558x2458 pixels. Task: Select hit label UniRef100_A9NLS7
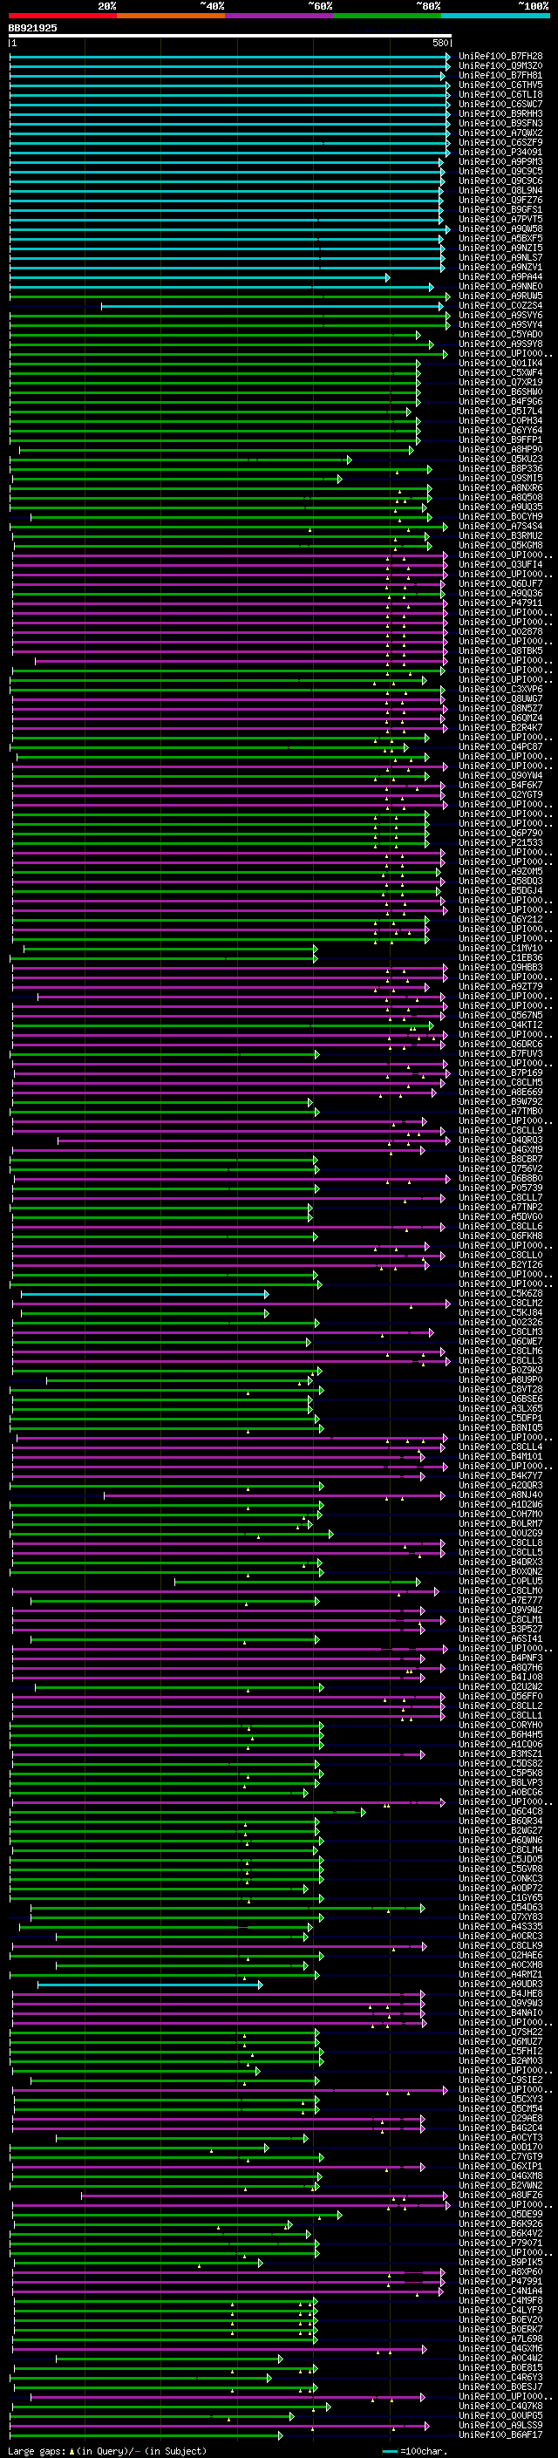point(500,257)
